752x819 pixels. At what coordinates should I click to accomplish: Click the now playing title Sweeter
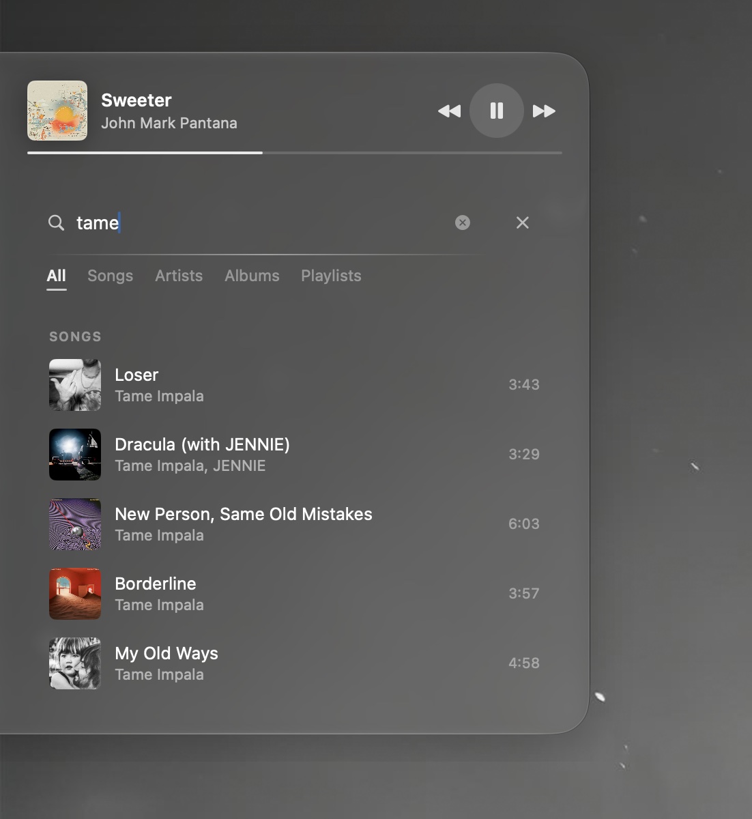[x=136, y=100]
